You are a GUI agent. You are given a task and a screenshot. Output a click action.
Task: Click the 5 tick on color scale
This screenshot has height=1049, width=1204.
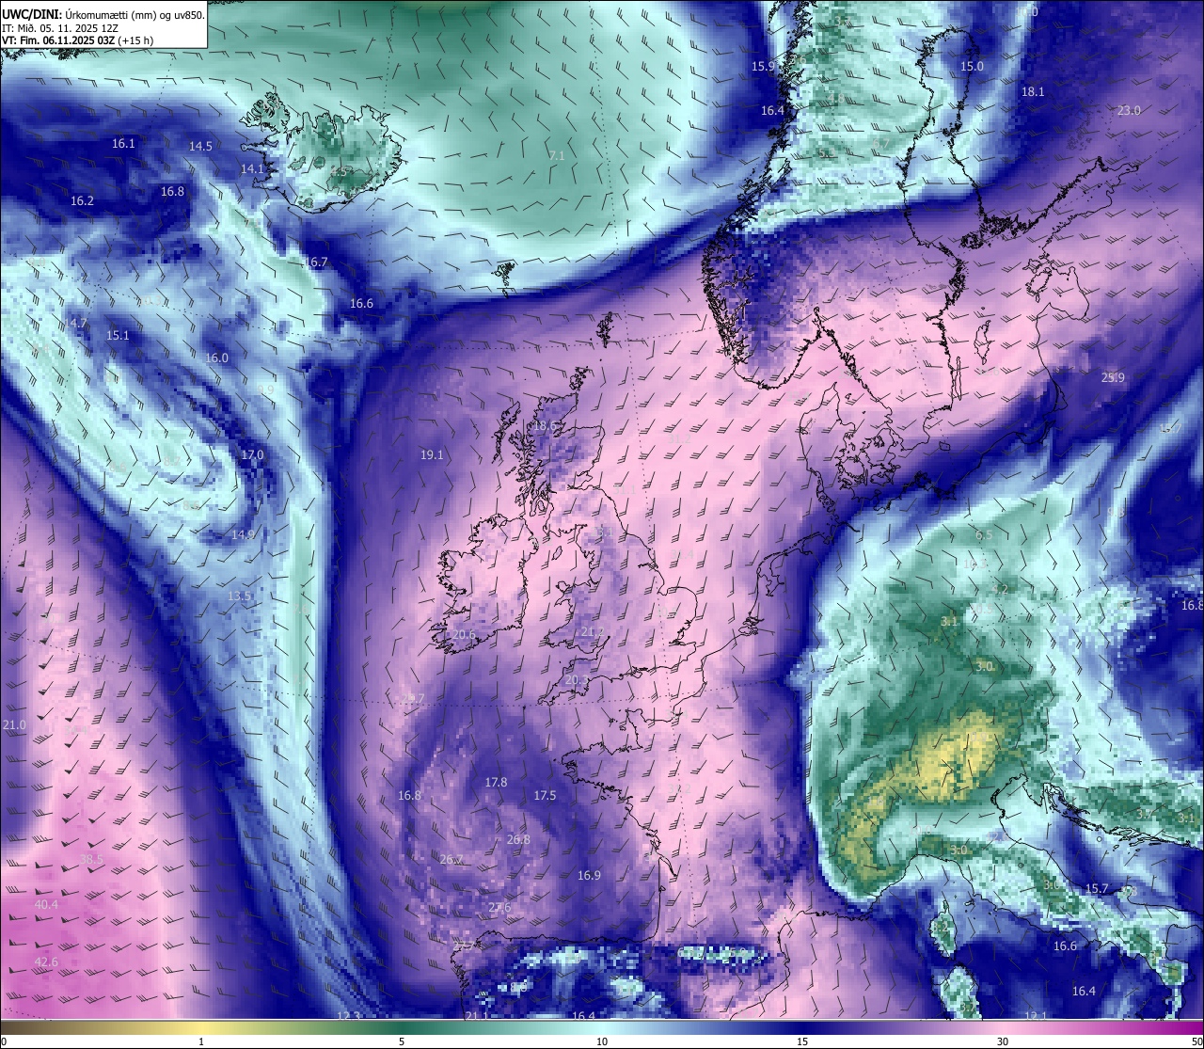402,1041
